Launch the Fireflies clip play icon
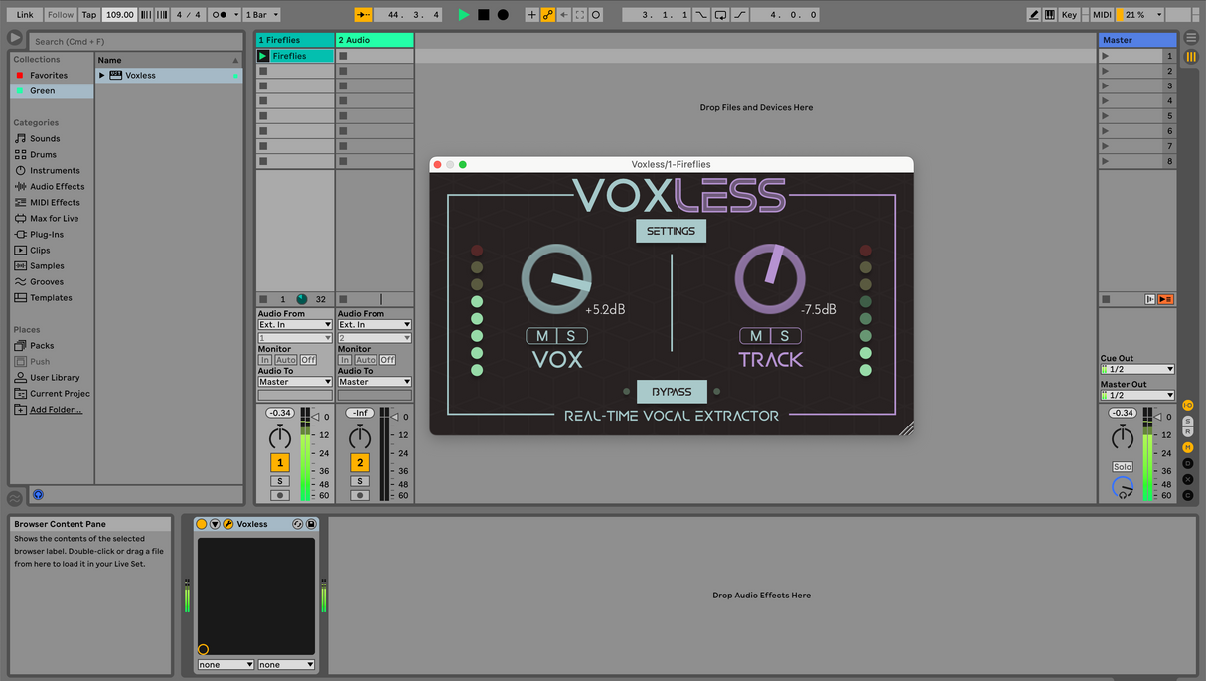The height and width of the screenshot is (681, 1206). point(263,56)
